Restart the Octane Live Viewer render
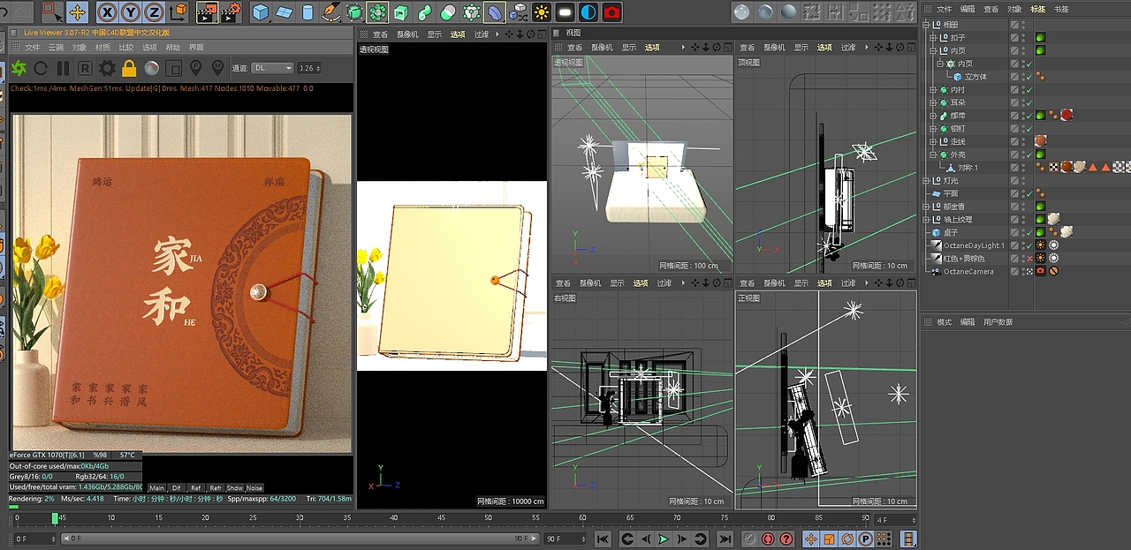1131x550 pixels. click(x=41, y=68)
